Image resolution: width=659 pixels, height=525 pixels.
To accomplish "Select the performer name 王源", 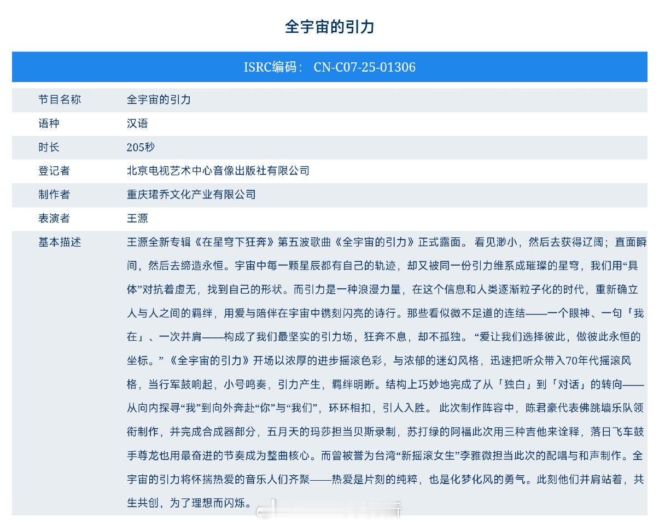I will 137,218.
